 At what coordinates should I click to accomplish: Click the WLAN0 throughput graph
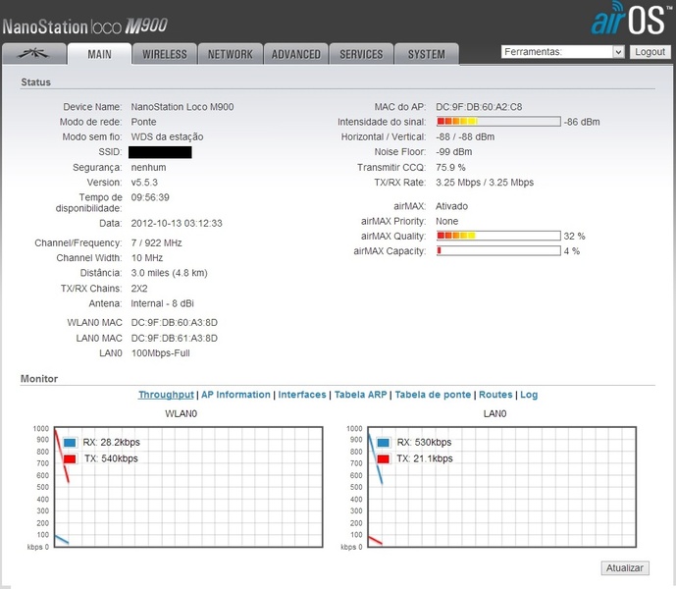click(x=188, y=487)
